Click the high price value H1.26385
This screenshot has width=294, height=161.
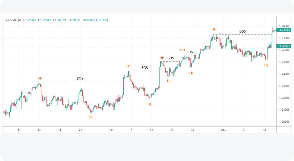45,20
